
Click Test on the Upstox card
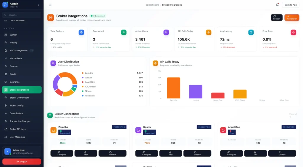click(x=171, y=153)
